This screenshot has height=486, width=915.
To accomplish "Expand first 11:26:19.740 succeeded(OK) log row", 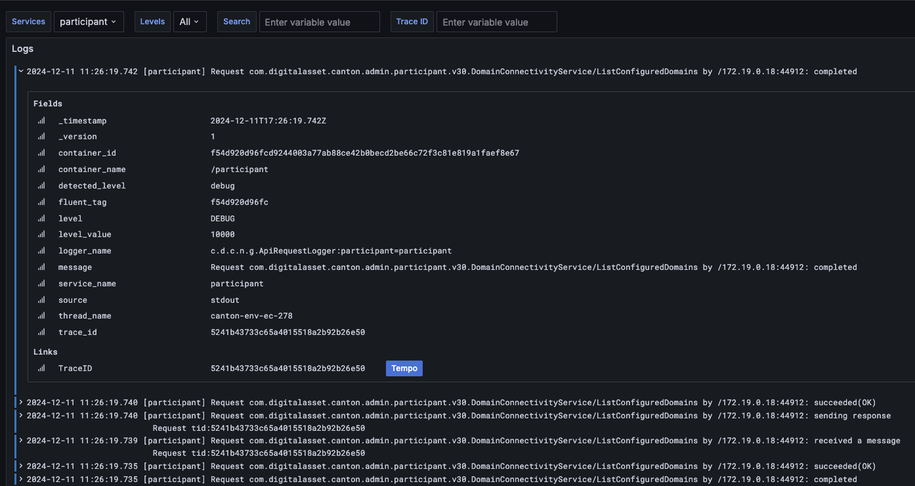I will [x=21, y=403].
